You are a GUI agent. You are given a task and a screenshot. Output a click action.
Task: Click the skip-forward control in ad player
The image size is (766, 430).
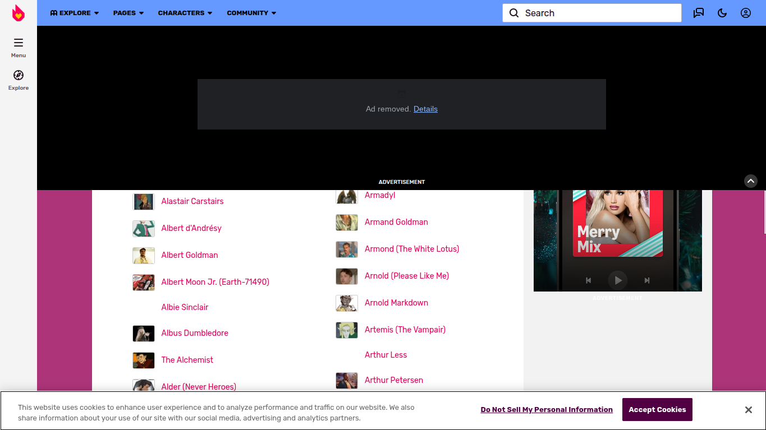click(x=646, y=280)
